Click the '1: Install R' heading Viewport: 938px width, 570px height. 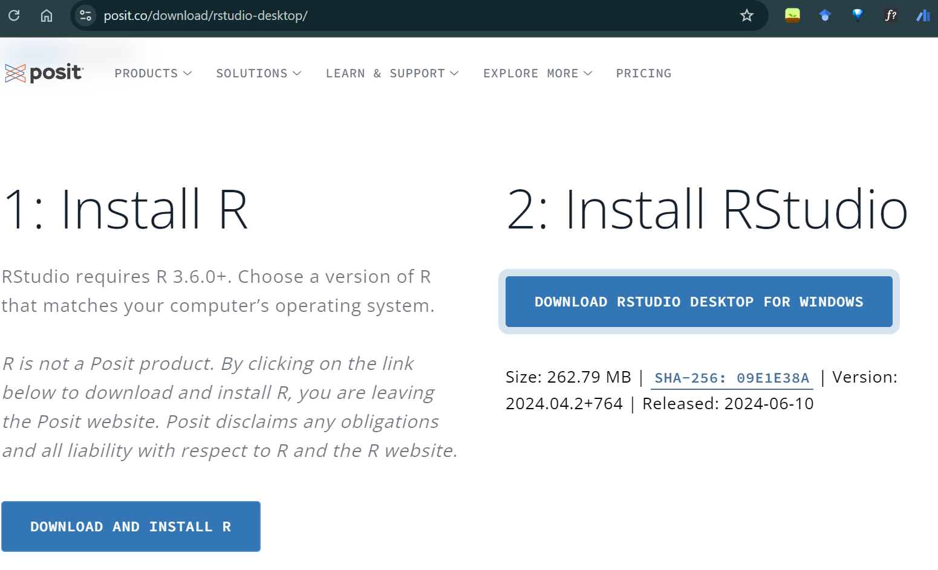[x=125, y=209]
